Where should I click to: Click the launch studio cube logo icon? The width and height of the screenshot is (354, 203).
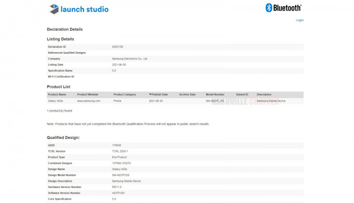(x=54, y=9)
